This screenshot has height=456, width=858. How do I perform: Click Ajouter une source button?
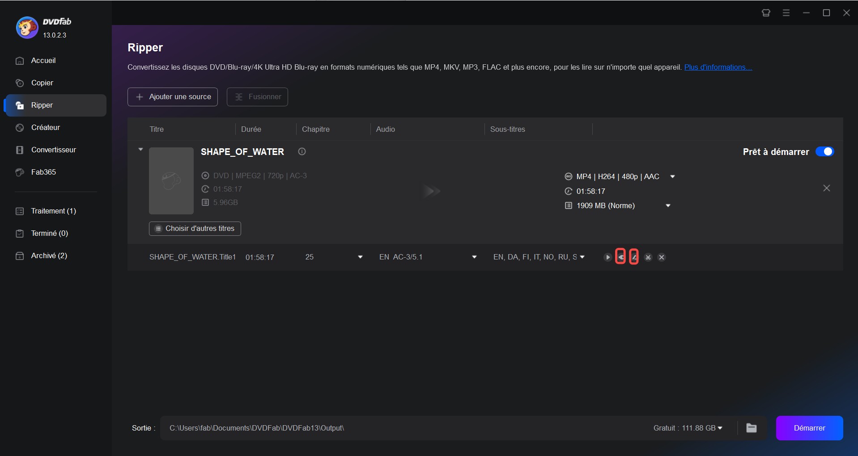coord(173,97)
